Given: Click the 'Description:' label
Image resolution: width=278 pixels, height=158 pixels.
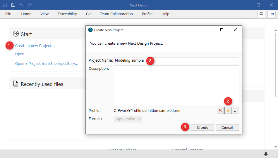Looking at the screenshot, I should [x=99, y=68].
